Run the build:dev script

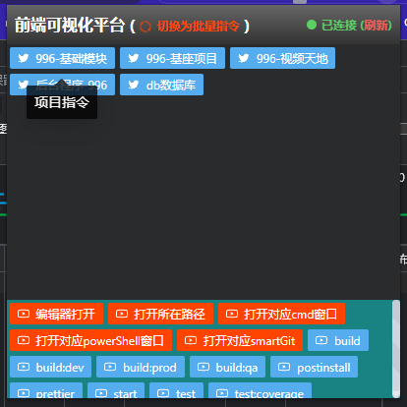pyautogui.click(x=50, y=367)
